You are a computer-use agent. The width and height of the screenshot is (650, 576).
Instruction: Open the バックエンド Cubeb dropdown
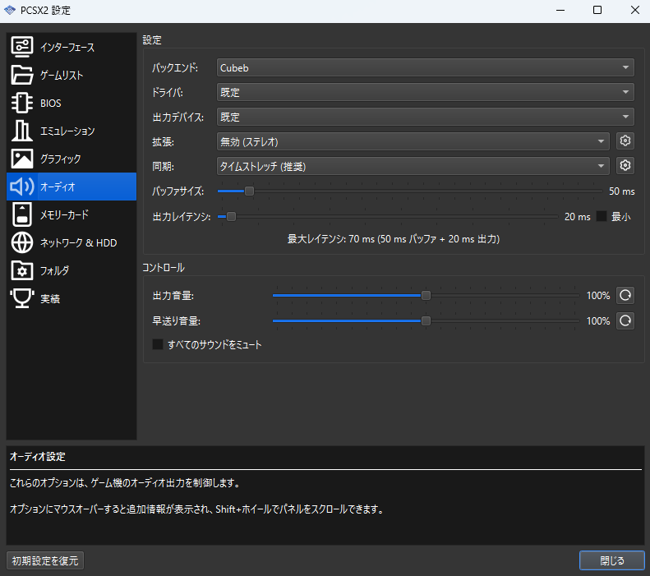pyautogui.click(x=426, y=67)
